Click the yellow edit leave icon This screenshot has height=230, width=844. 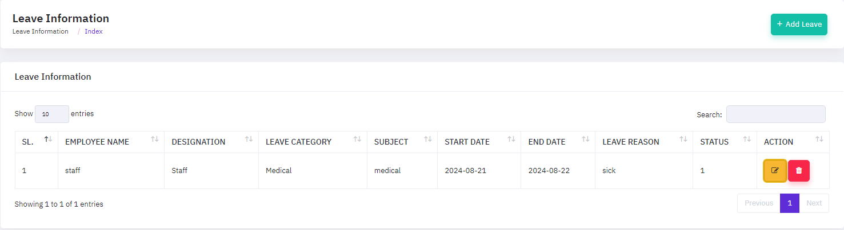775,170
